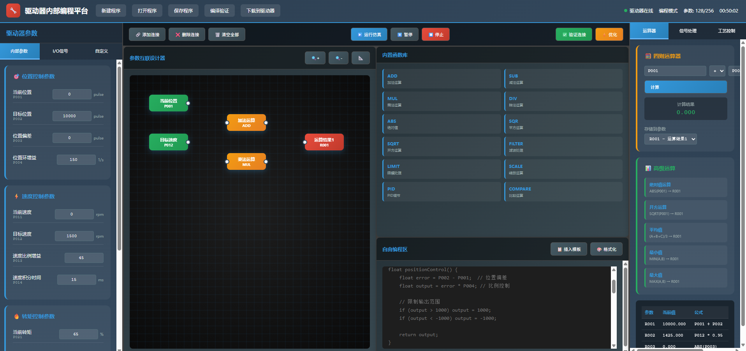Pause the simulation with 暂停
This screenshot has width=746, height=351.
pos(404,35)
